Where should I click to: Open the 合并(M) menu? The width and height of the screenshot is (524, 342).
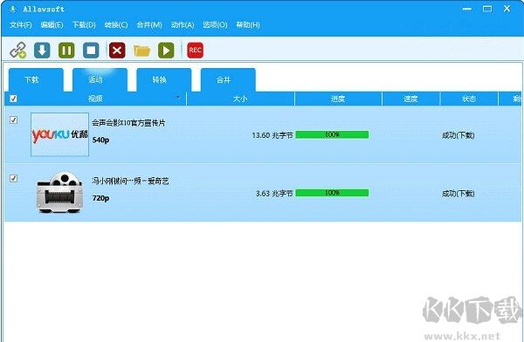149,24
